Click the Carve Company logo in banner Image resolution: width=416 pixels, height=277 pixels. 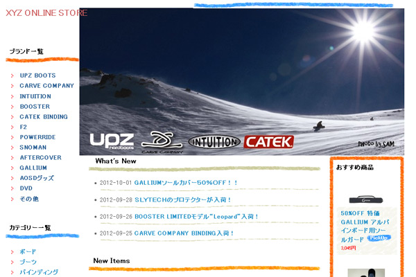click(162, 142)
